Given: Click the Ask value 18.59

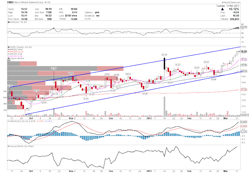Looking at the screenshot, I should 48,9.
